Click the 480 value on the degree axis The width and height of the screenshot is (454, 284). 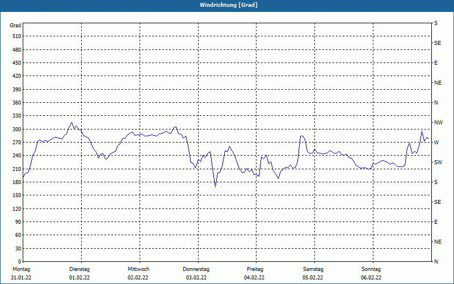(x=17, y=50)
